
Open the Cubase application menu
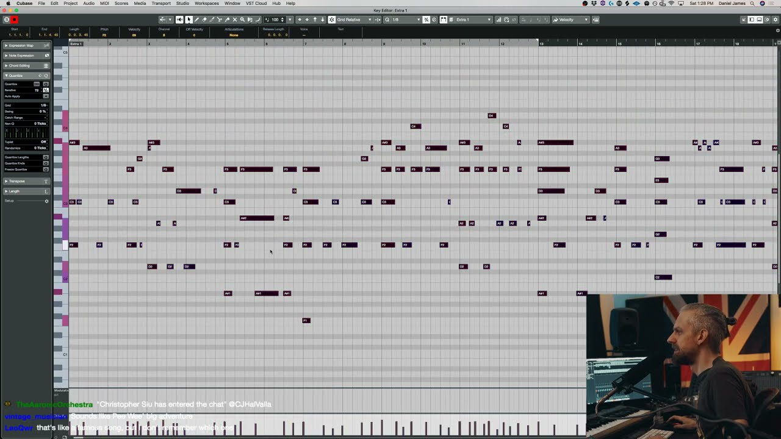24,3
